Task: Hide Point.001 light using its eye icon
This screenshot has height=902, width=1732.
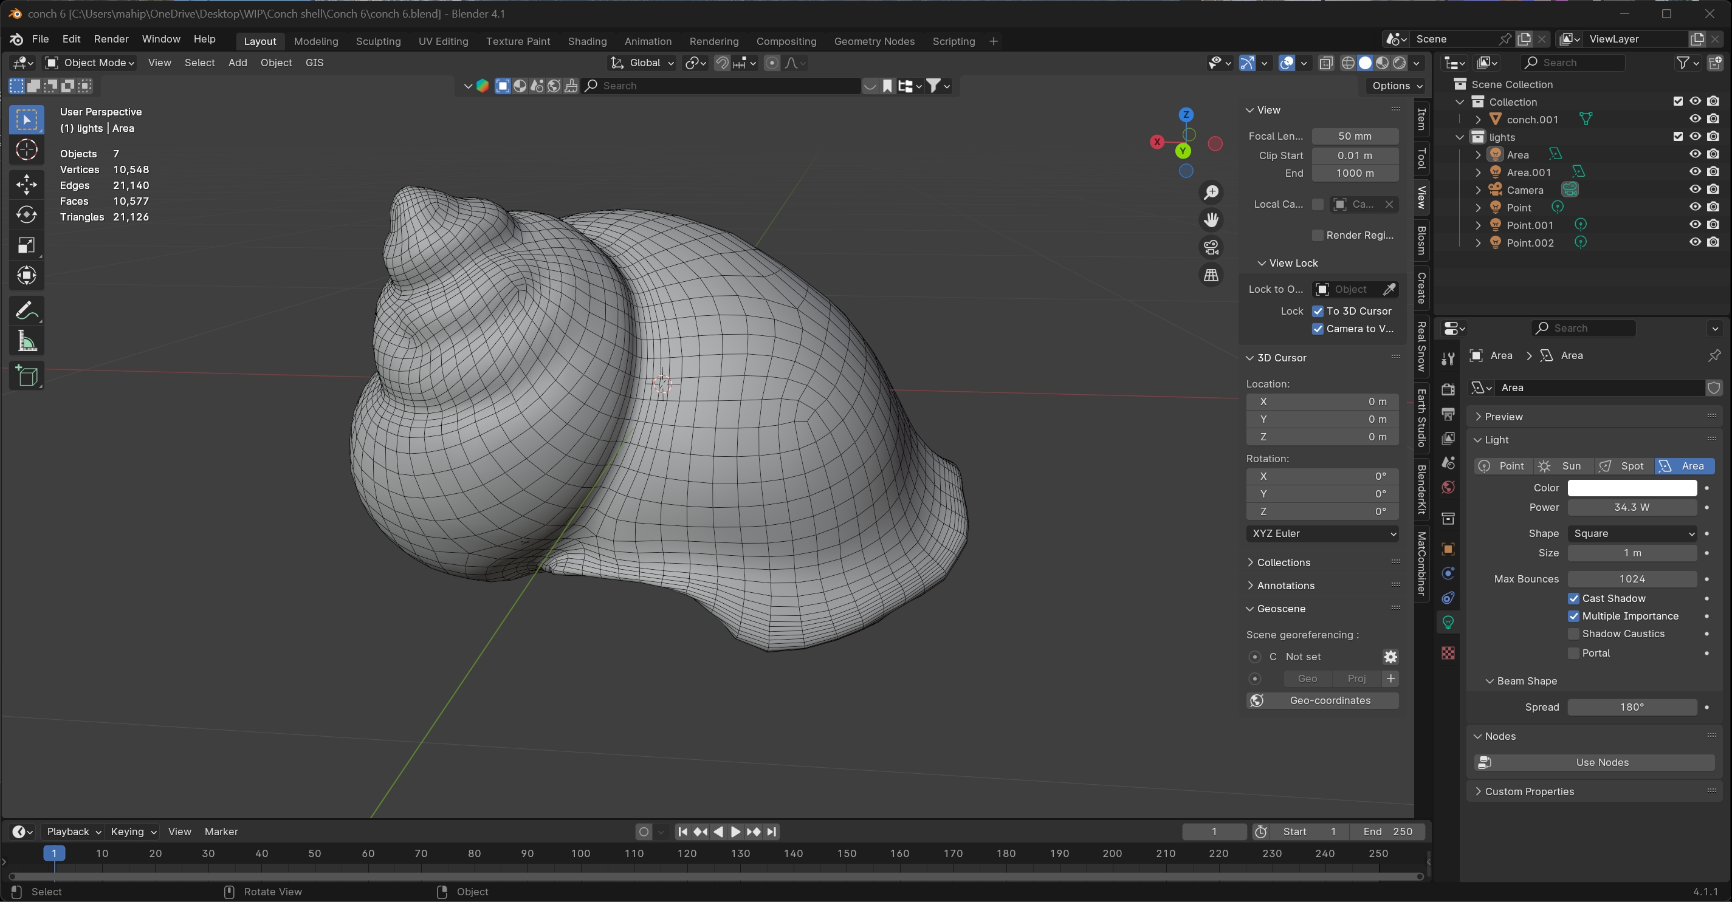Action: (x=1695, y=225)
